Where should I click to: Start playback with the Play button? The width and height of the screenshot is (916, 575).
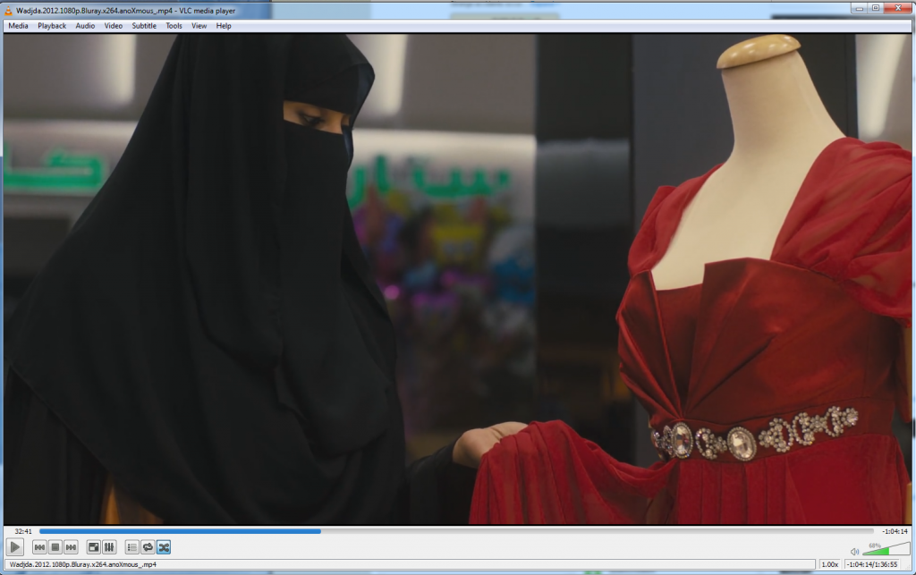click(14, 547)
